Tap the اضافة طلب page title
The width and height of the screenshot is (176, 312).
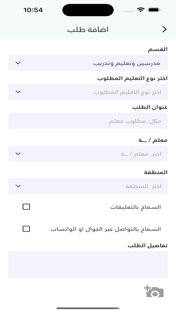[88, 30]
